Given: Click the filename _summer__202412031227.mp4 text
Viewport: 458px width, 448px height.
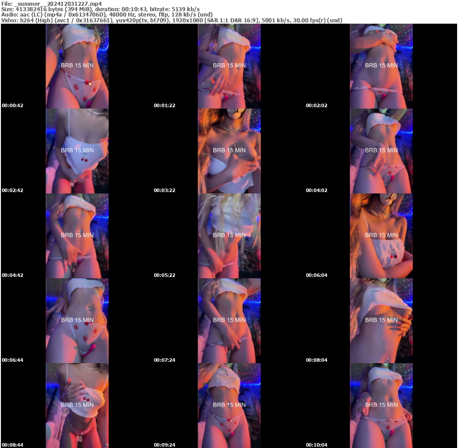Looking at the screenshot, I should (x=51, y=3).
